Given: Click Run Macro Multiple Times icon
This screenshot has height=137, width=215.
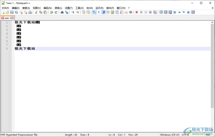Looking at the screenshot, I should point(150,12).
